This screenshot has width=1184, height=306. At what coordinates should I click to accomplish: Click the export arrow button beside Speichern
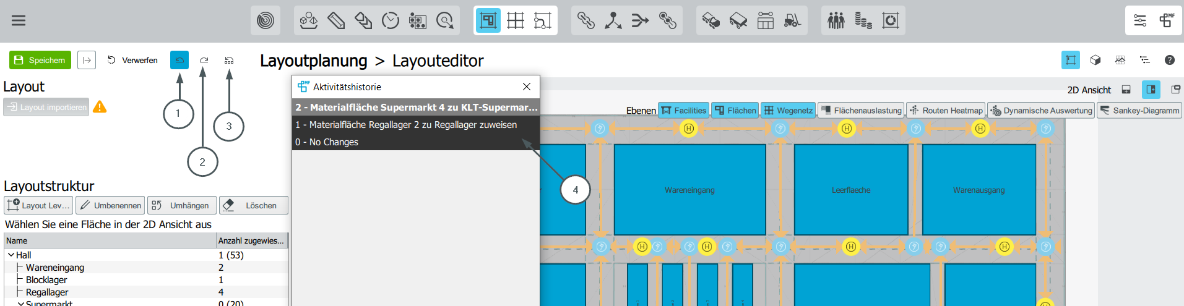point(87,60)
